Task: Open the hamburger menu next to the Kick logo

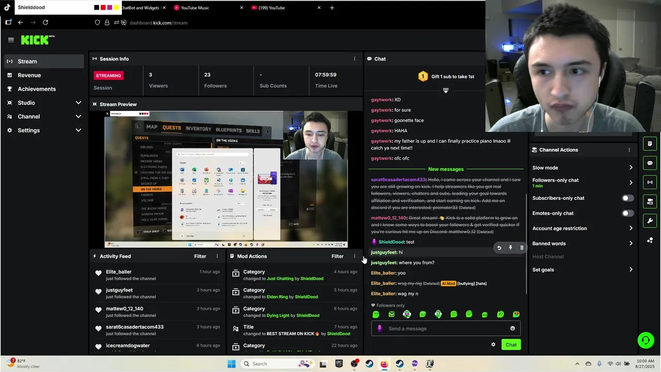Action: [11, 40]
